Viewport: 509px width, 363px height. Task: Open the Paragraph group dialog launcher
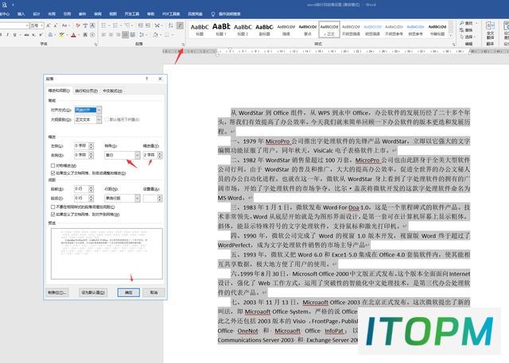pos(183,44)
